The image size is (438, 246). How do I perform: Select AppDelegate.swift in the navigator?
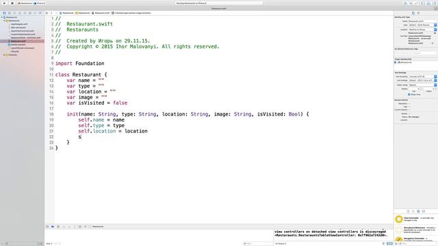(x=19, y=24)
